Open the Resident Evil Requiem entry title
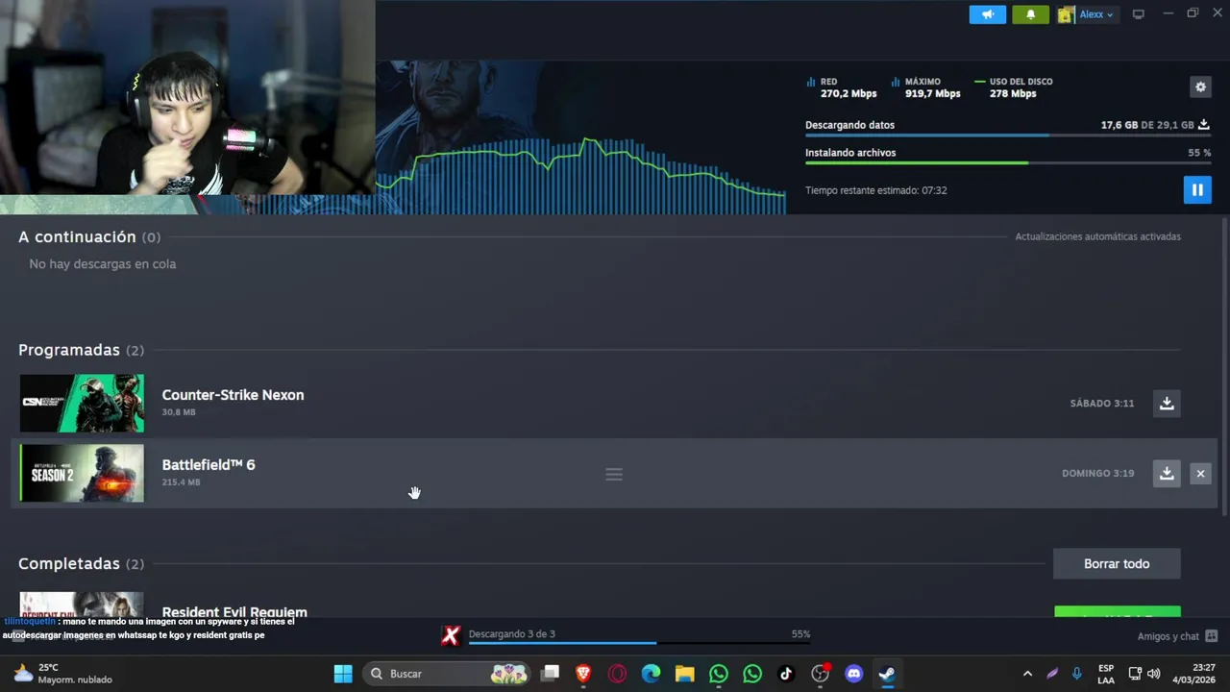1230x692 pixels. click(234, 611)
